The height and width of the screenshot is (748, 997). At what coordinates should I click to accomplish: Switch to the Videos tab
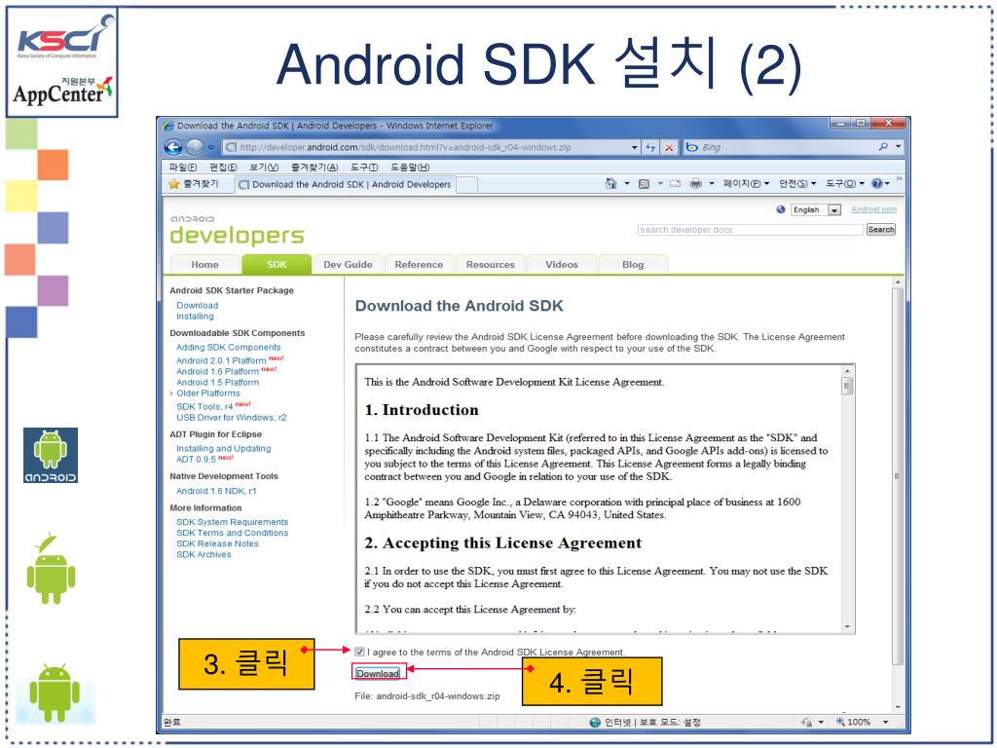click(x=562, y=265)
